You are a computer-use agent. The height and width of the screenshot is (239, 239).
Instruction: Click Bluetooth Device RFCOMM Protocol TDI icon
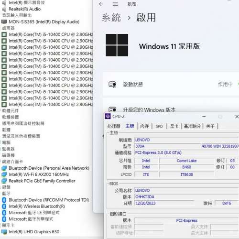[4, 200]
